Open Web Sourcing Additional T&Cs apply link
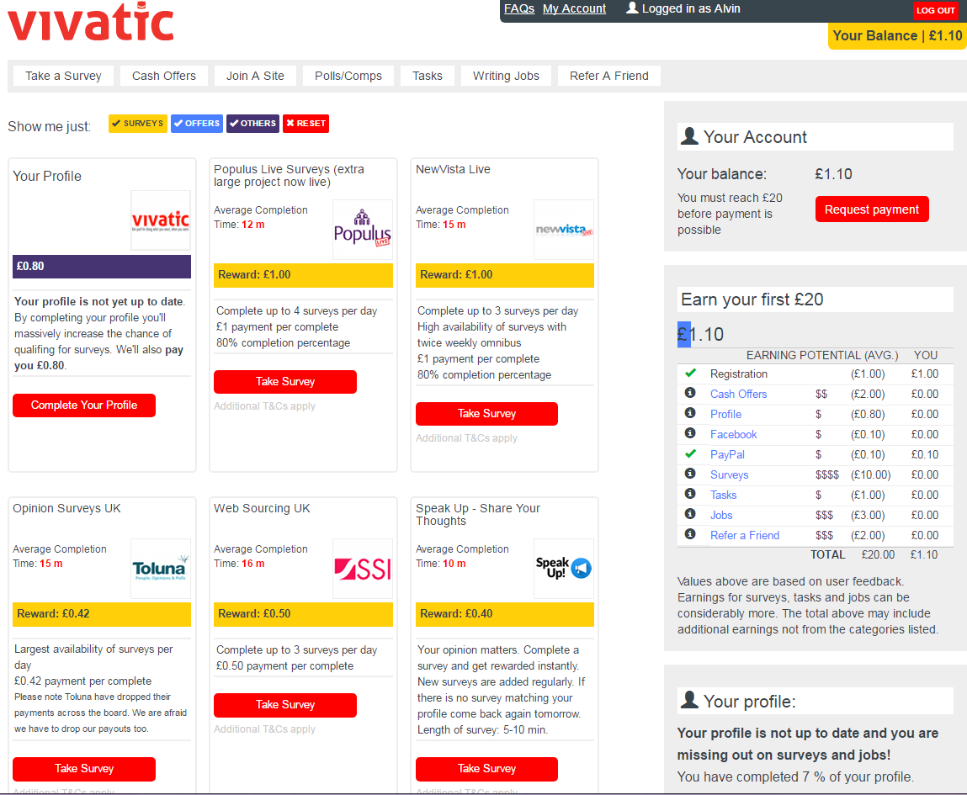967x795 pixels. [264, 729]
